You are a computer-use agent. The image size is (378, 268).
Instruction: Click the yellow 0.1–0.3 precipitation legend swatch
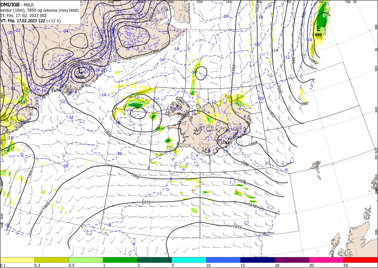click(x=17, y=260)
